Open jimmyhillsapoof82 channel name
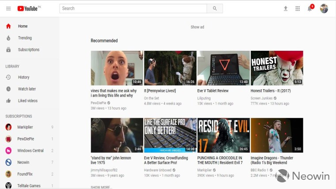The image size is (336, 189). click(x=104, y=170)
